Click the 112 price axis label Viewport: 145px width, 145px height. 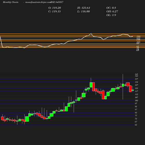tap(137, 94)
